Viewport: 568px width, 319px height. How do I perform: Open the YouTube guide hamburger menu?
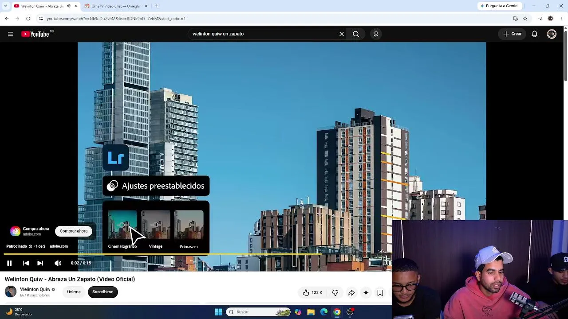(11, 34)
